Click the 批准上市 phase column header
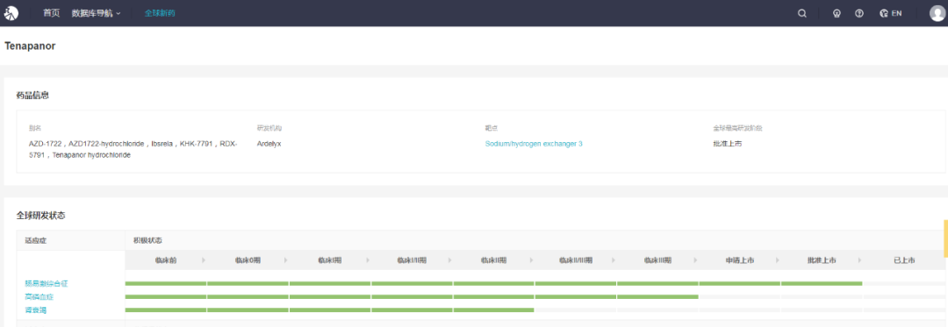Viewport: 948px width, 327px height. point(822,260)
